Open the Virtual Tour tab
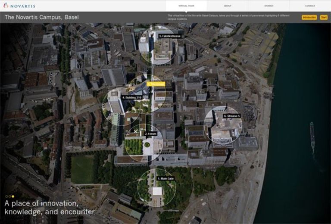The width and height of the screenshot is (331, 224). (x=186, y=6)
